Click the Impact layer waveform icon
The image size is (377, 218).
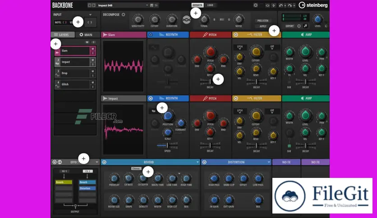click(57, 64)
